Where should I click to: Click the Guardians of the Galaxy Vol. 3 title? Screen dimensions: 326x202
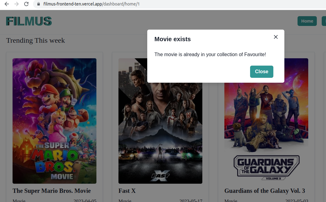pos(265,191)
